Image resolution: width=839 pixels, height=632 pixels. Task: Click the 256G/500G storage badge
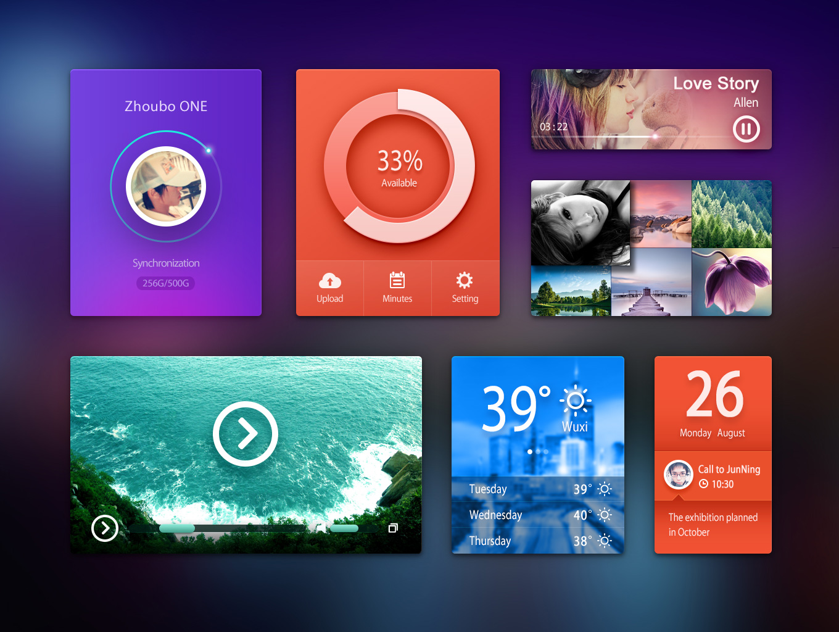[165, 283]
